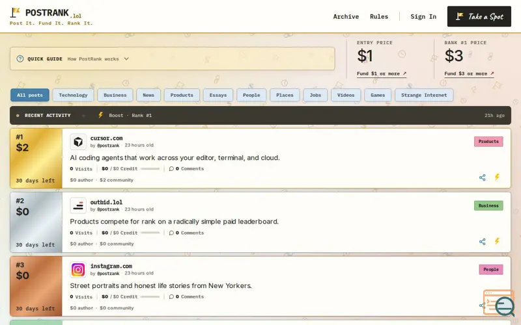Click the silver #2 $0 rank tile
Viewport: 521px width, 325px height.
click(36, 222)
